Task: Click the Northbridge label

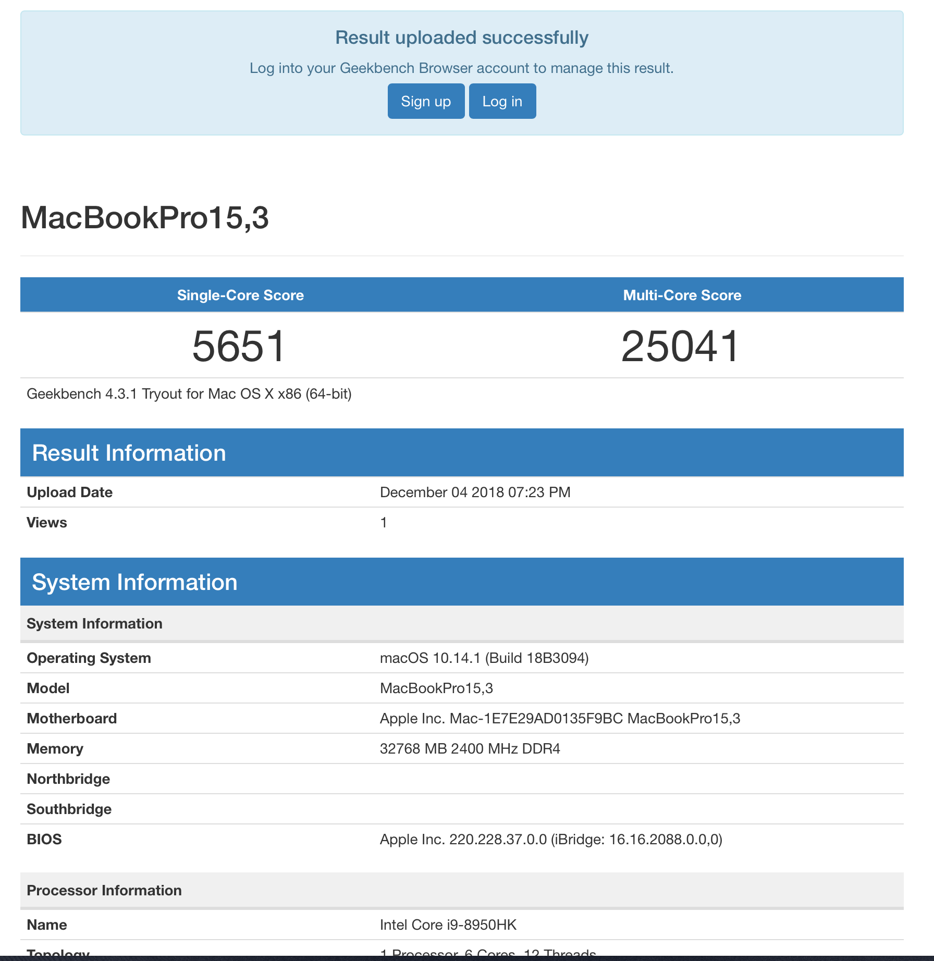Action: tap(68, 779)
